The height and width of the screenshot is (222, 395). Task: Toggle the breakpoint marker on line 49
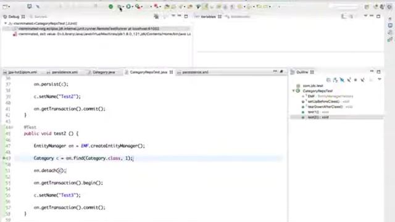tap(4, 158)
